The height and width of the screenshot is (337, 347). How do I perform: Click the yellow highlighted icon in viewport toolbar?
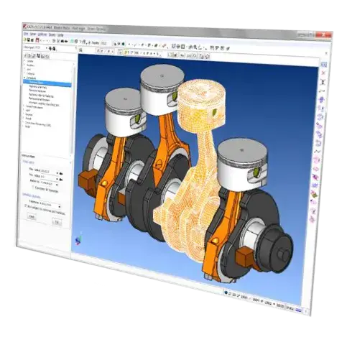[x=126, y=52]
